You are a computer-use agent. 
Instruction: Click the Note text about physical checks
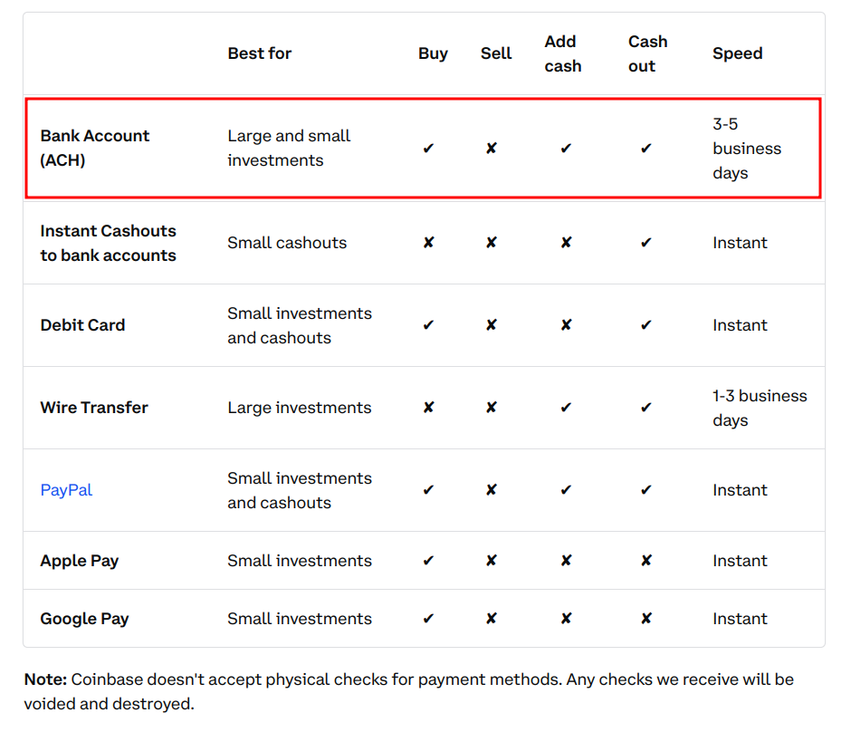(408, 690)
